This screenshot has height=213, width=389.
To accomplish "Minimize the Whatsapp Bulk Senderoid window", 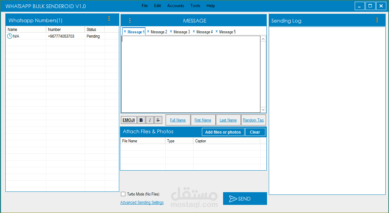I will tap(359, 6).
